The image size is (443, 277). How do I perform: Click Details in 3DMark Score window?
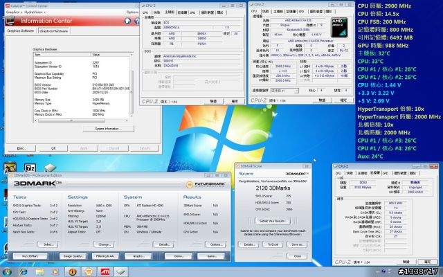pos(248,244)
